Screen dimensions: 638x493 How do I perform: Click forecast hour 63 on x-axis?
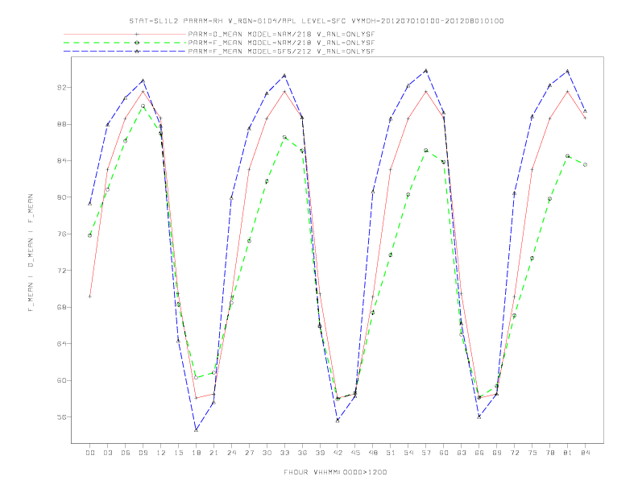pos(462,453)
